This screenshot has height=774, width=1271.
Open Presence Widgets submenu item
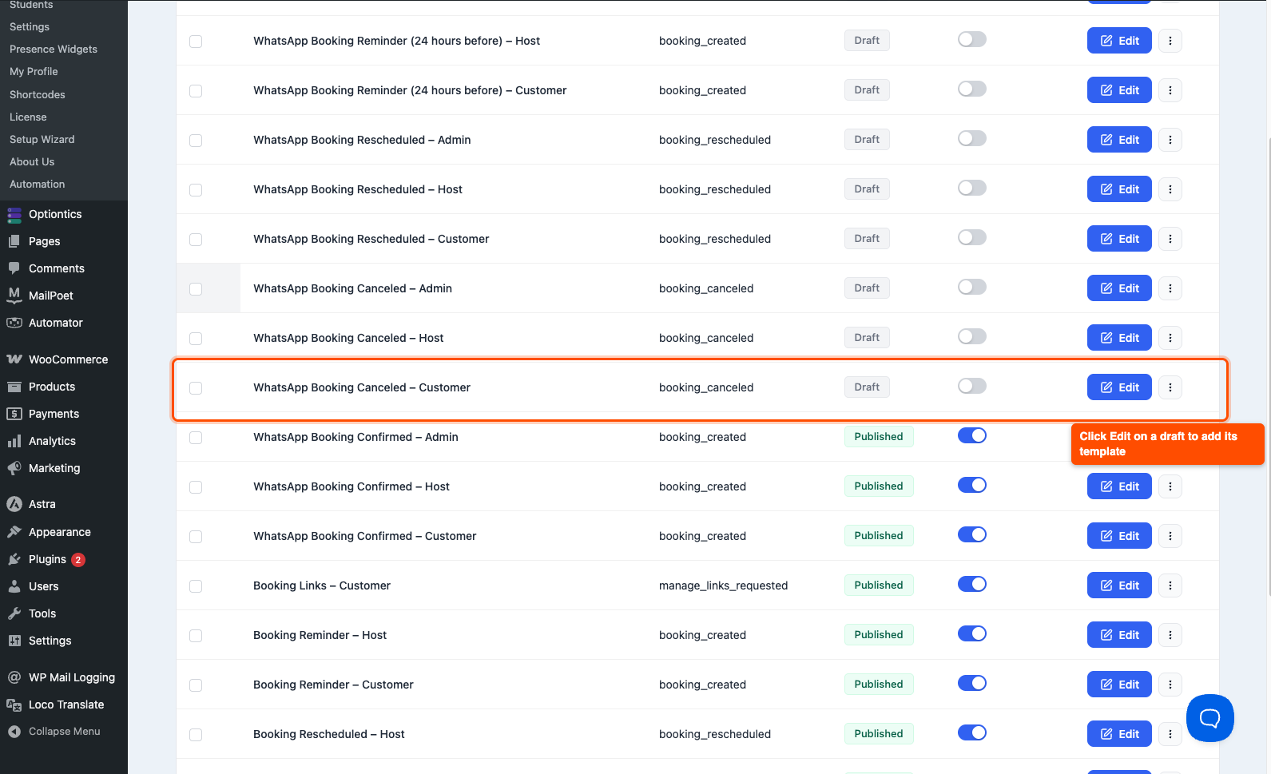[x=54, y=50]
